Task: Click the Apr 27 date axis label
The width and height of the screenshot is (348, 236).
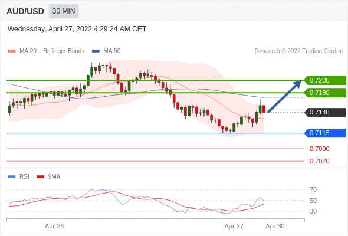Action: [x=234, y=226]
